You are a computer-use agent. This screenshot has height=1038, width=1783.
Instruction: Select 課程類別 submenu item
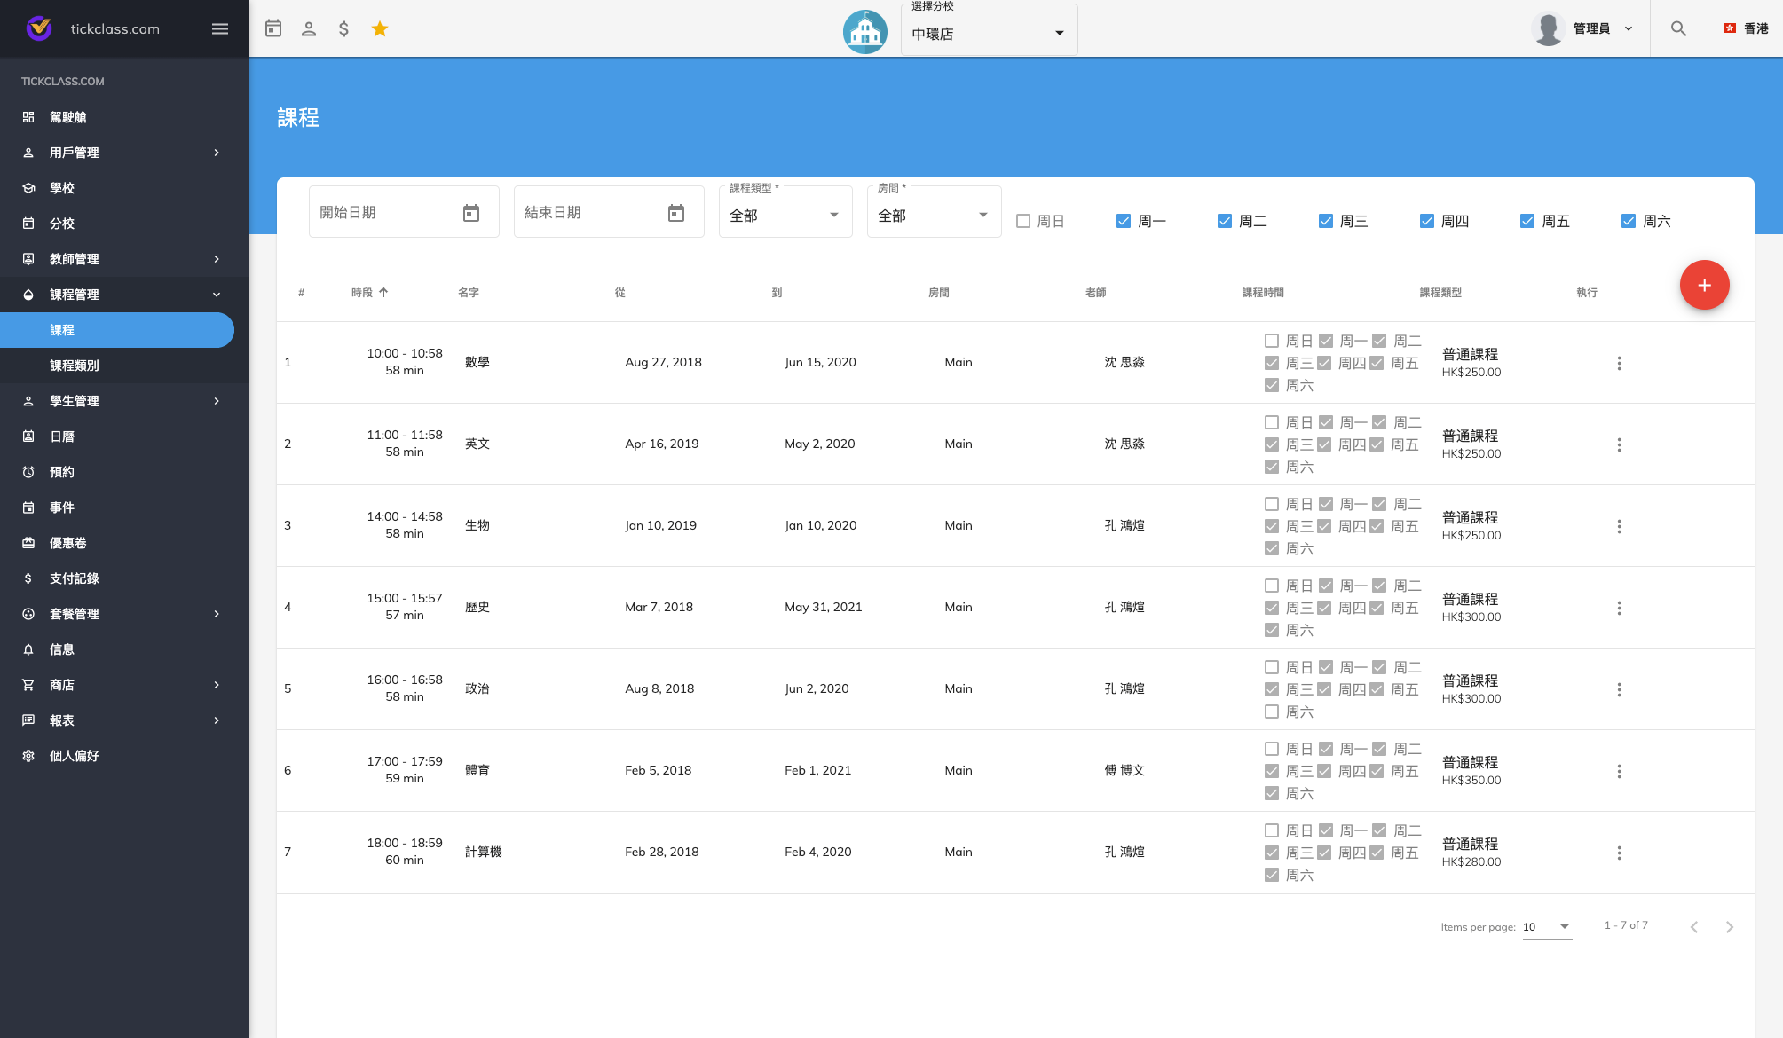pyautogui.click(x=124, y=366)
